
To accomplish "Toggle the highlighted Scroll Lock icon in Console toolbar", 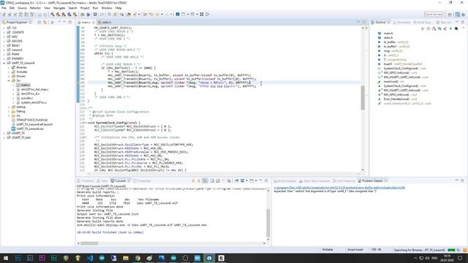I will [205, 180].
